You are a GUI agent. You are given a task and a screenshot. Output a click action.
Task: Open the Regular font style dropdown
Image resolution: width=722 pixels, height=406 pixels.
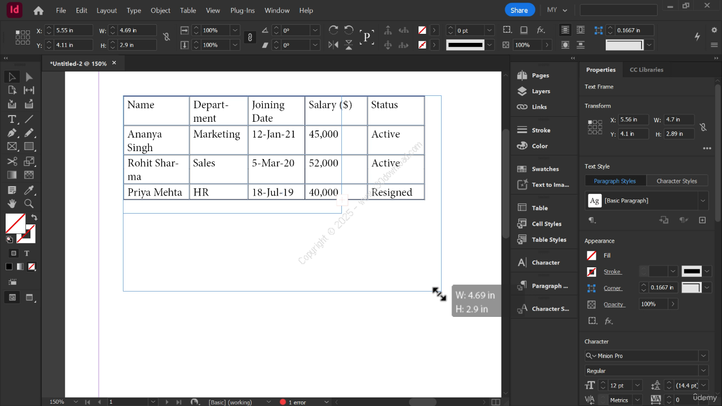click(x=703, y=370)
